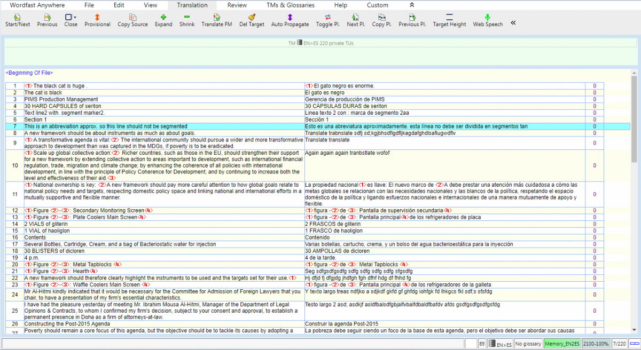Open the Close button dropdown arrow

[x=75, y=18]
